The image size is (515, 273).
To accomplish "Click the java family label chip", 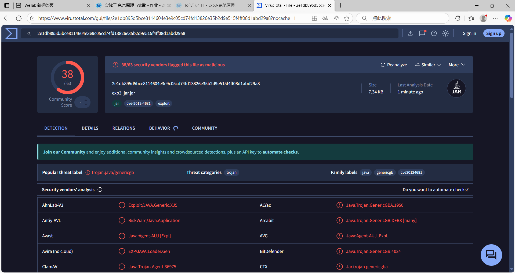I will coord(365,172).
